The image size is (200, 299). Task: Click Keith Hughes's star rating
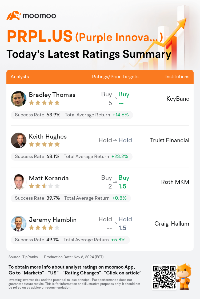click(x=44, y=144)
